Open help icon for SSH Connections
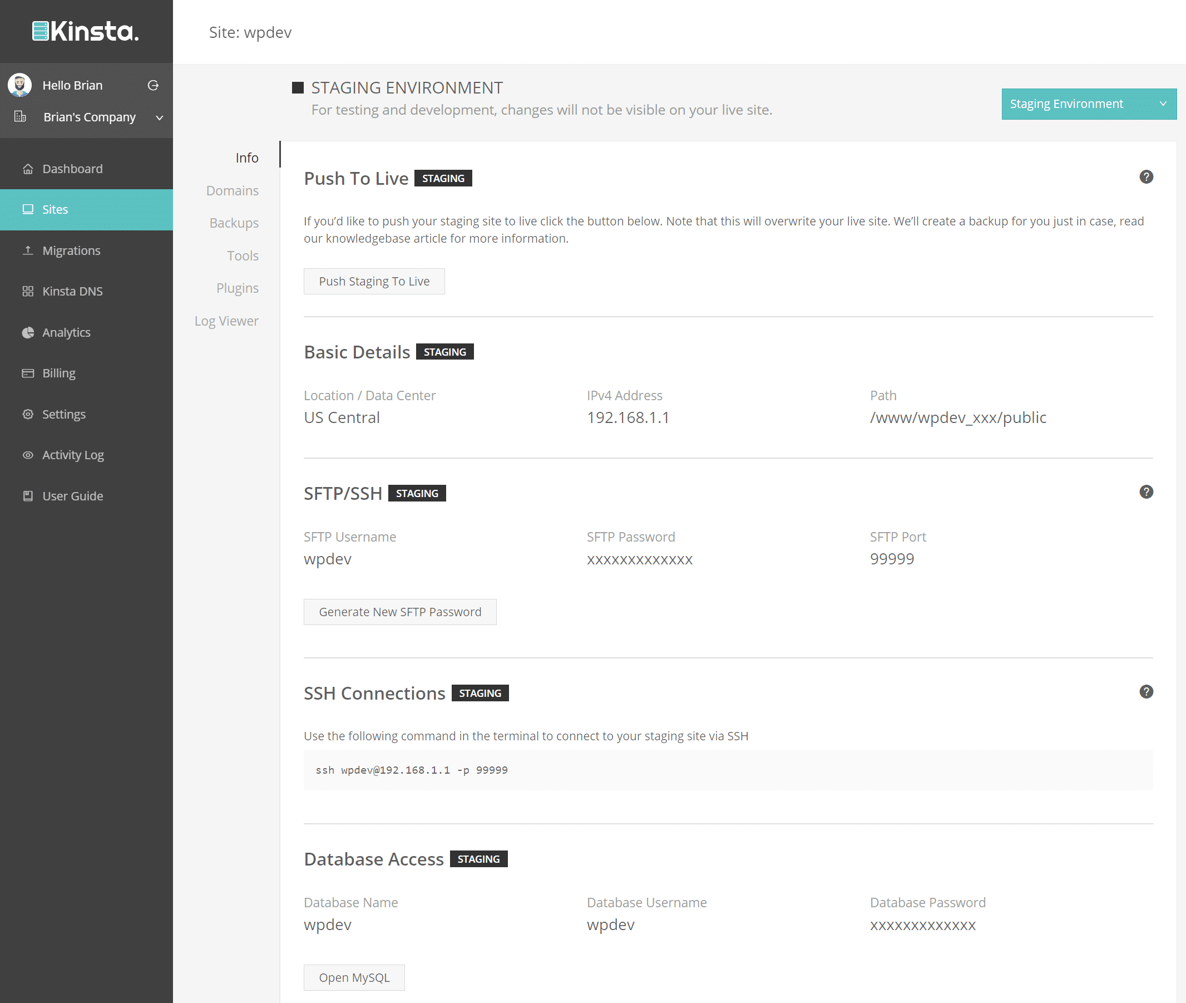Image resolution: width=1186 pixels, height=1003 pixels. pos(1145,691)
